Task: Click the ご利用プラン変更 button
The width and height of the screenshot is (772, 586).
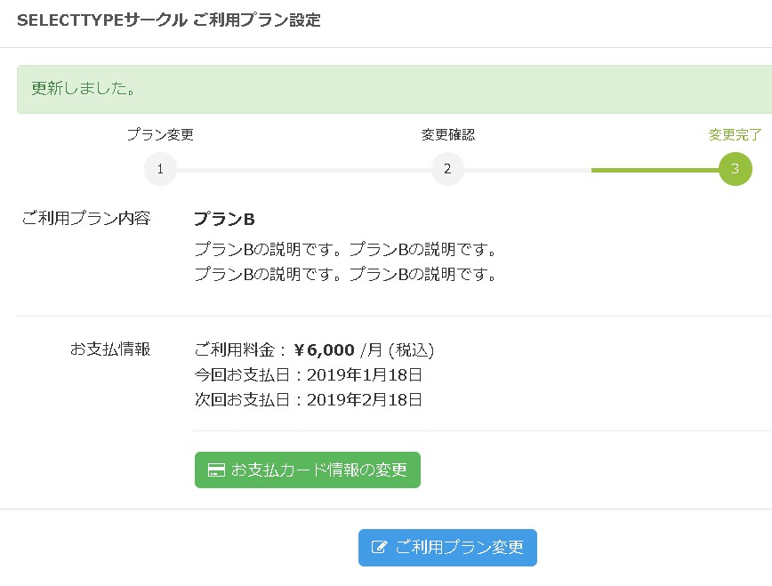Action: (x=447, y=548)
